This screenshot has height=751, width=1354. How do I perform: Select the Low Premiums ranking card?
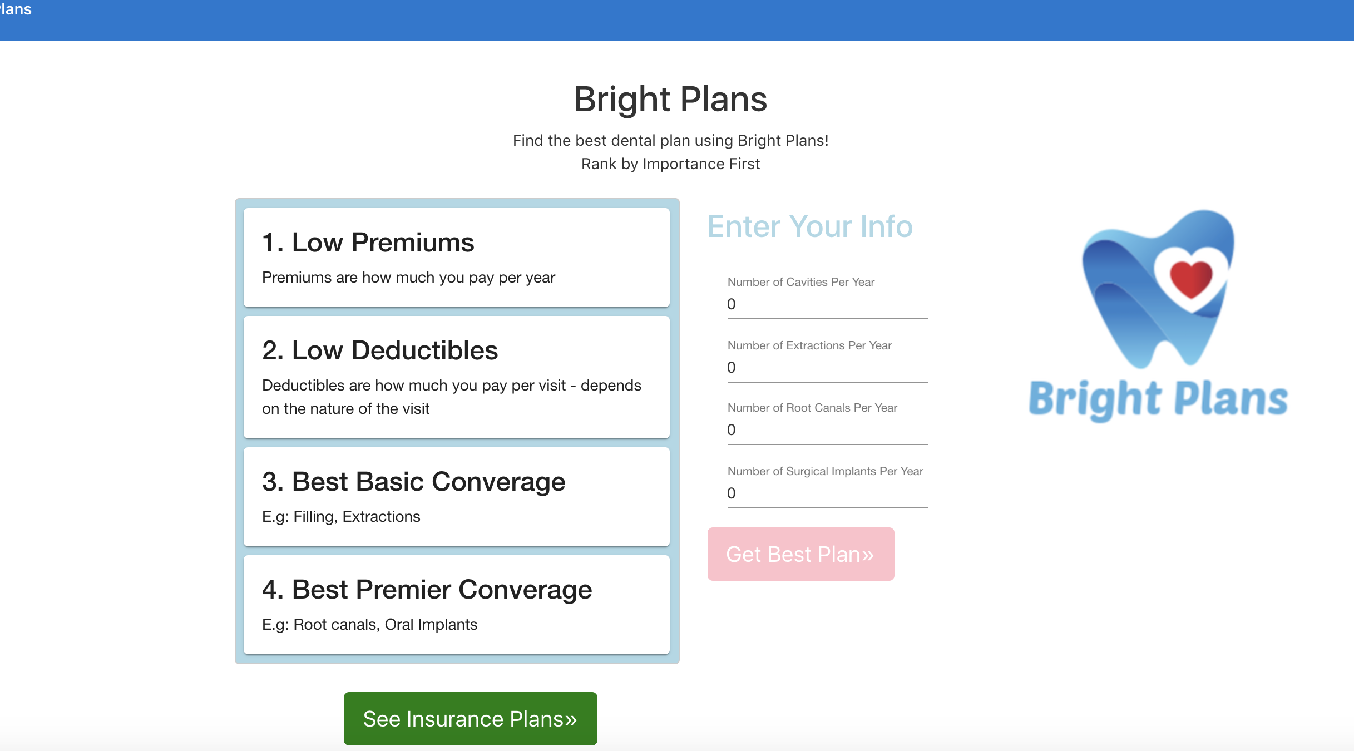456,257
